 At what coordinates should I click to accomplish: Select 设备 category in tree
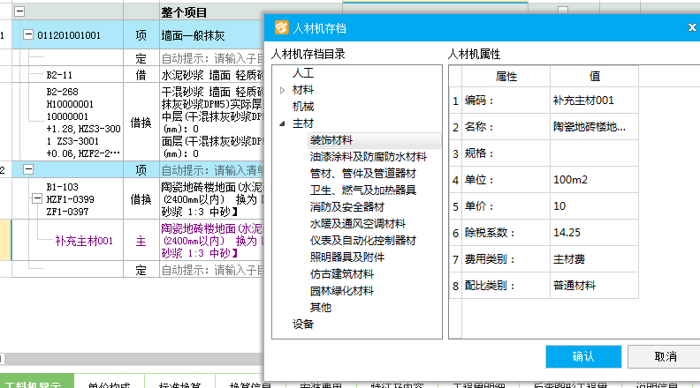pyautogui.click(x=303, y=325)
